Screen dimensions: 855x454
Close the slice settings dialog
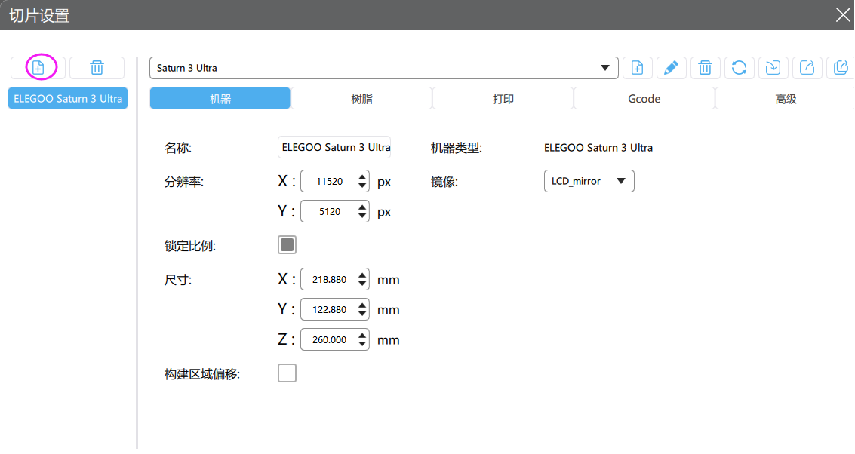(843, 15)
